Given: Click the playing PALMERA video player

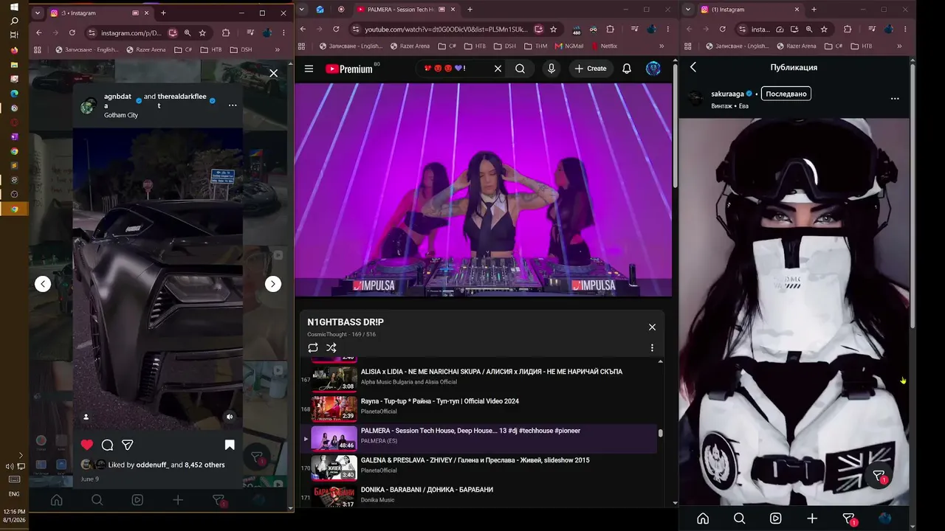Looking at the screenshot, I should 484,190.
